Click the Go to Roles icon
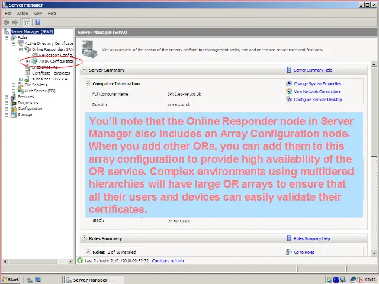Screen dimensions: 379x284 tap(289, 252)
